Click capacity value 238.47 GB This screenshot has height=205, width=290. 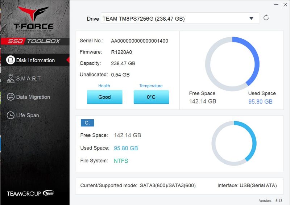(x=123, y=63)
